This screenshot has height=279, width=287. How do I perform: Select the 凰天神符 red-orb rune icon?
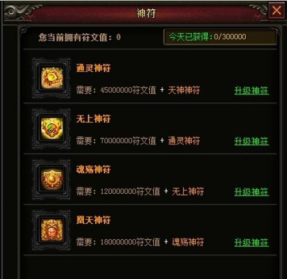52,230
